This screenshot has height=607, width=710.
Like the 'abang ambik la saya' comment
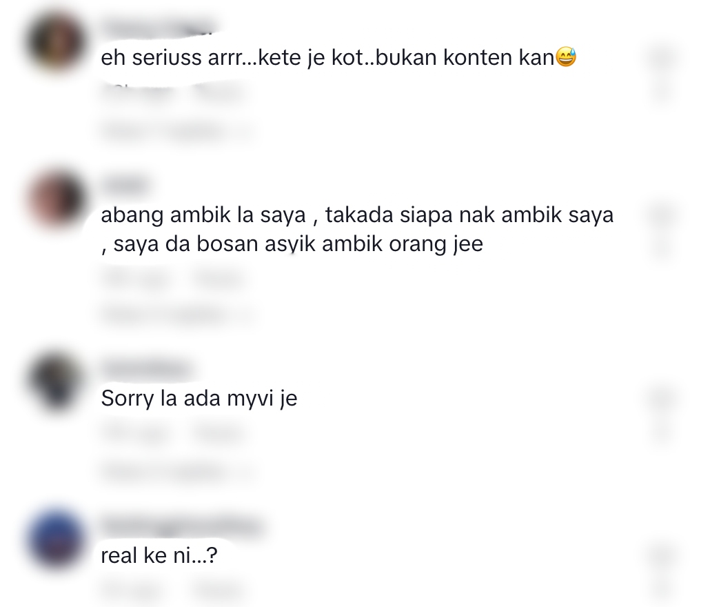point(662,215)
